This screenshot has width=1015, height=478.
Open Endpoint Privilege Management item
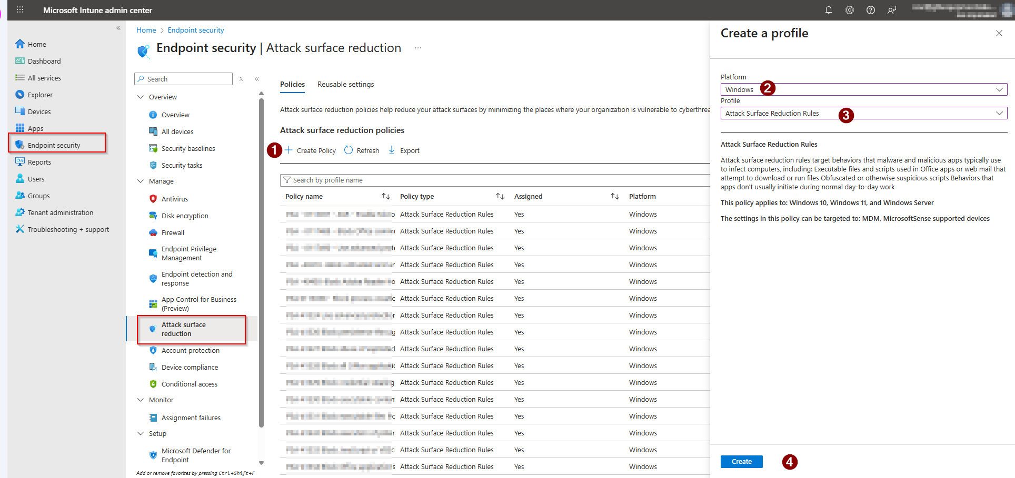pyautogui.click(x=189, y=253)
